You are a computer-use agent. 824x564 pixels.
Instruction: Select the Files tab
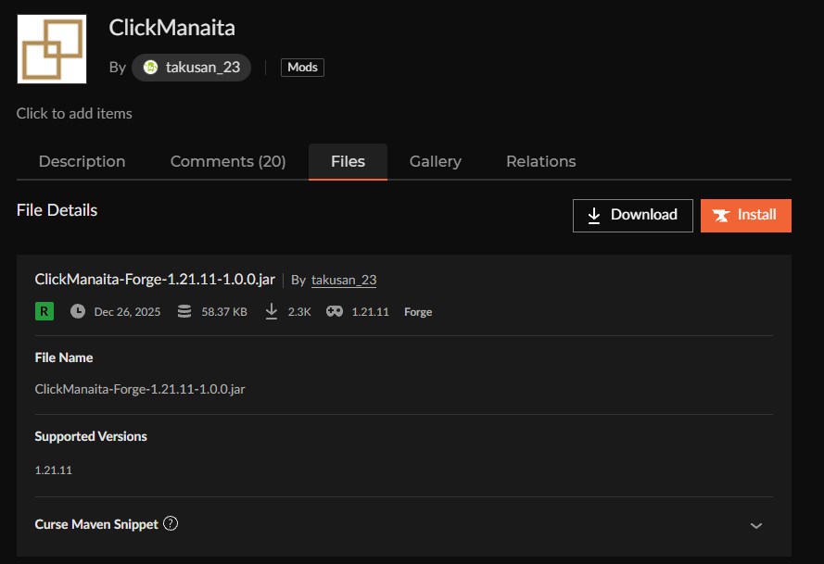348,161
